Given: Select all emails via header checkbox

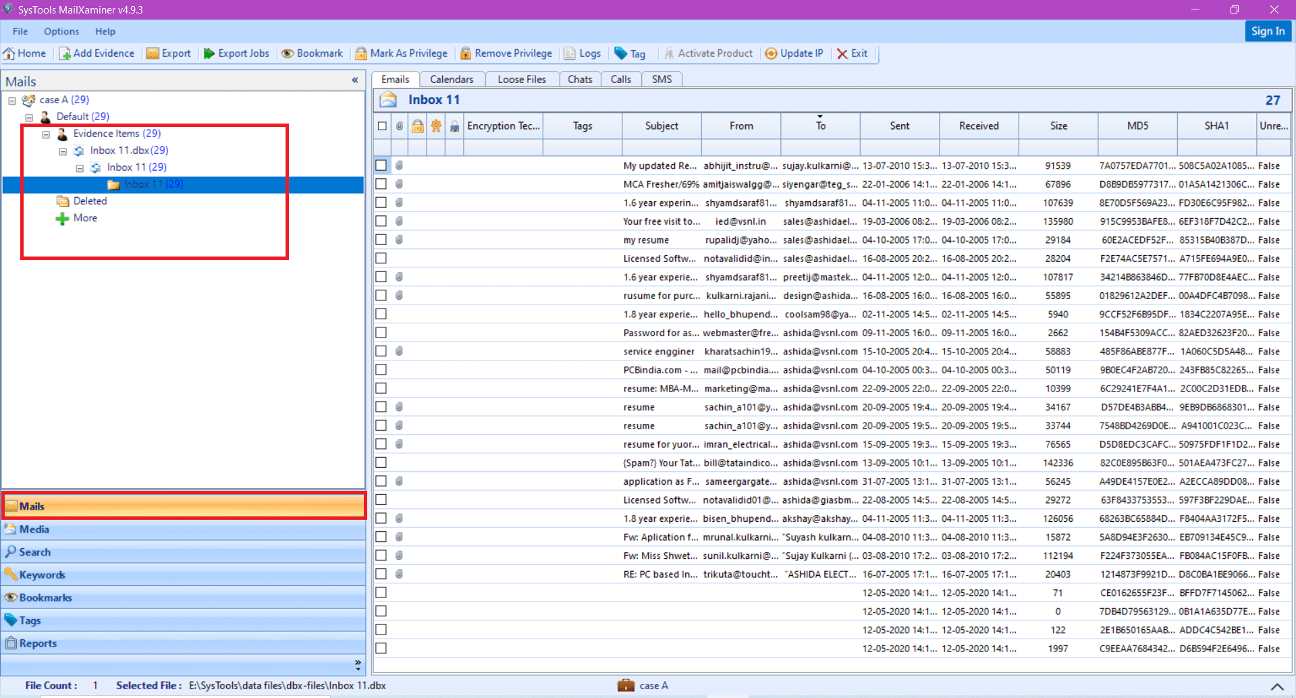Looking at the screenshot, I should 382,126.
